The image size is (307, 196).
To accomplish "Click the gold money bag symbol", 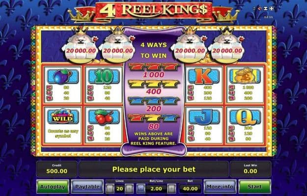I will (x=245, y=76).
